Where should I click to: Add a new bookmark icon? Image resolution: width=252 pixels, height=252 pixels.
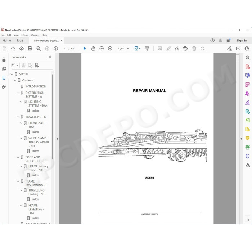(x=30, y=65)
